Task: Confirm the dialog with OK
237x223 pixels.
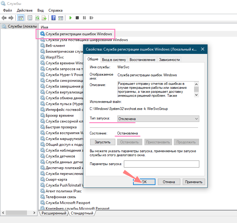Action: (x=144, y=182)
